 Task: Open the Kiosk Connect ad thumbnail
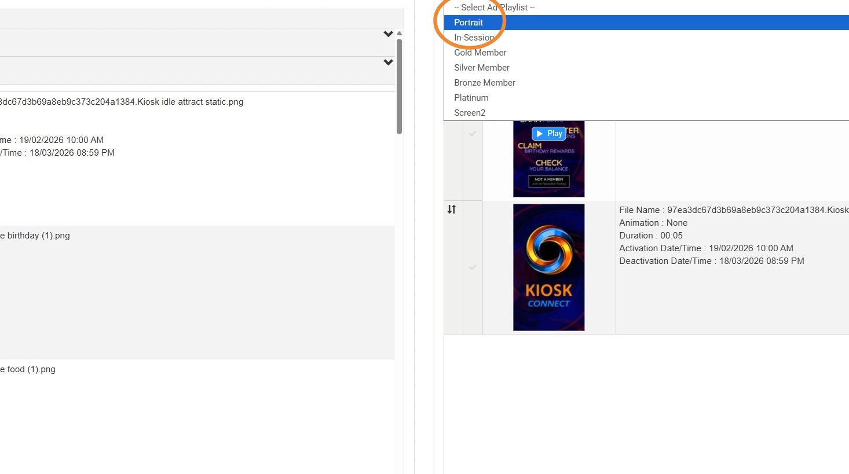point(549,267)
